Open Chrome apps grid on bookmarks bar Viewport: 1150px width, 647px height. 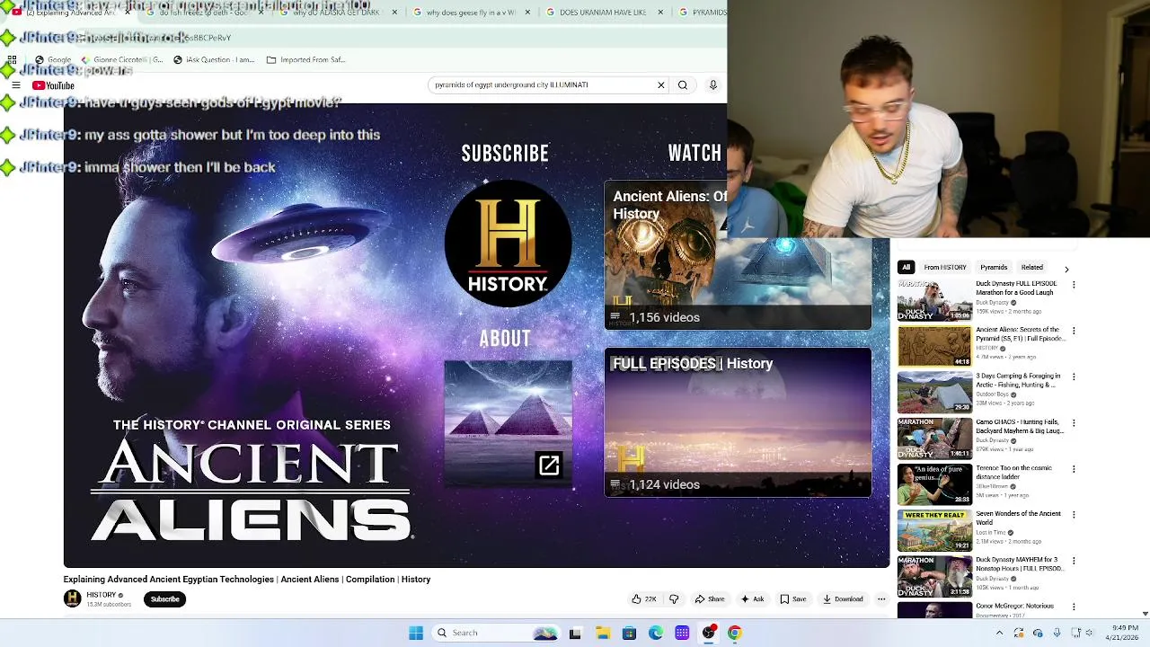point(12,60)
